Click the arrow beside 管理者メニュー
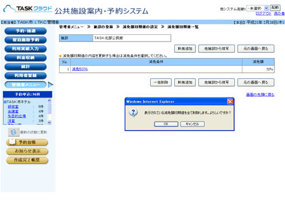 [x=51, y=85]
